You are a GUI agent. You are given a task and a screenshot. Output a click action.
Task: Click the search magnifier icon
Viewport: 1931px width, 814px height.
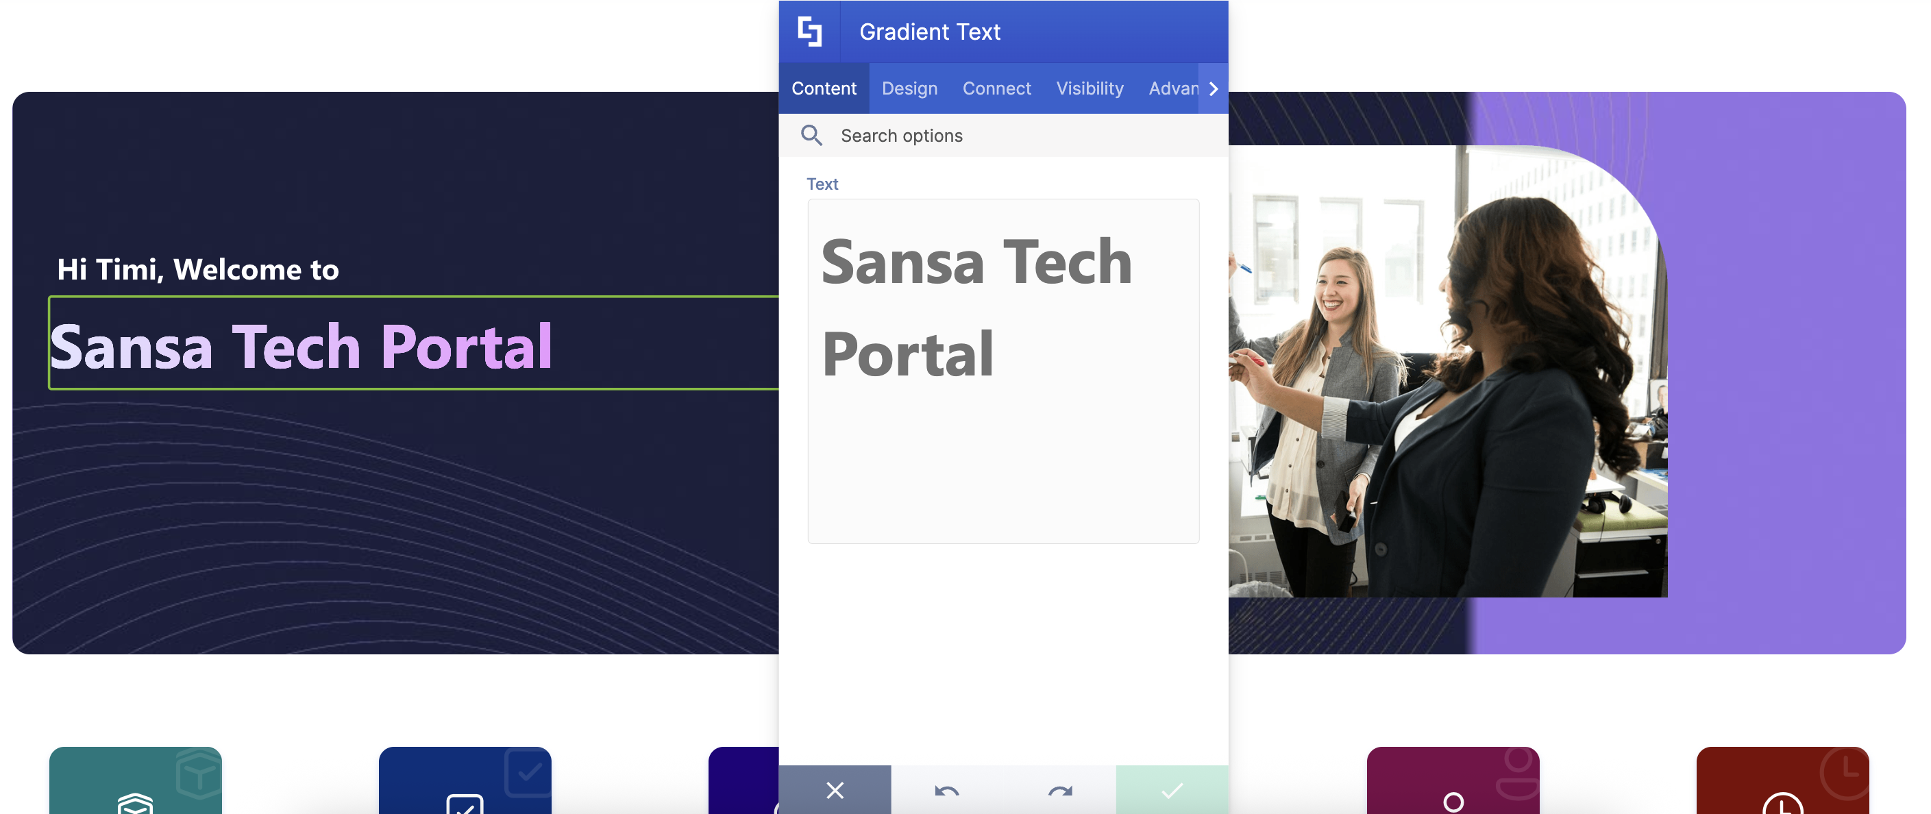coord(811,136)
